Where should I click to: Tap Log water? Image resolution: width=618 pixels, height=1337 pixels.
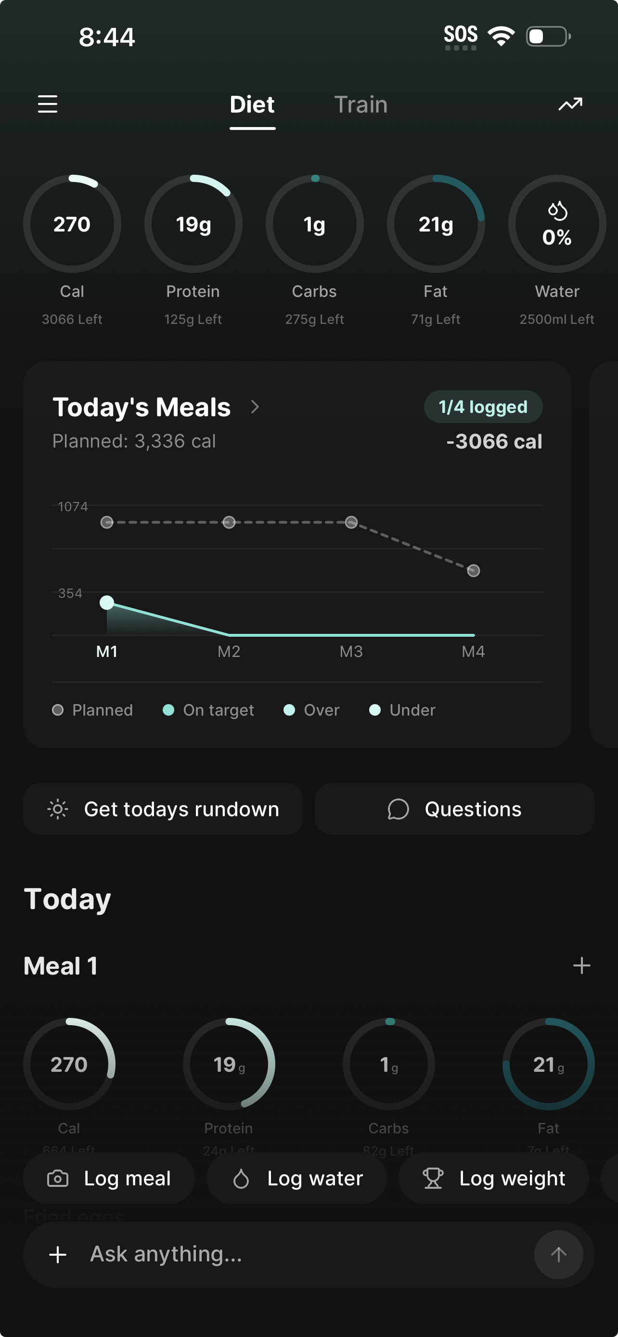coord(297,1179)
